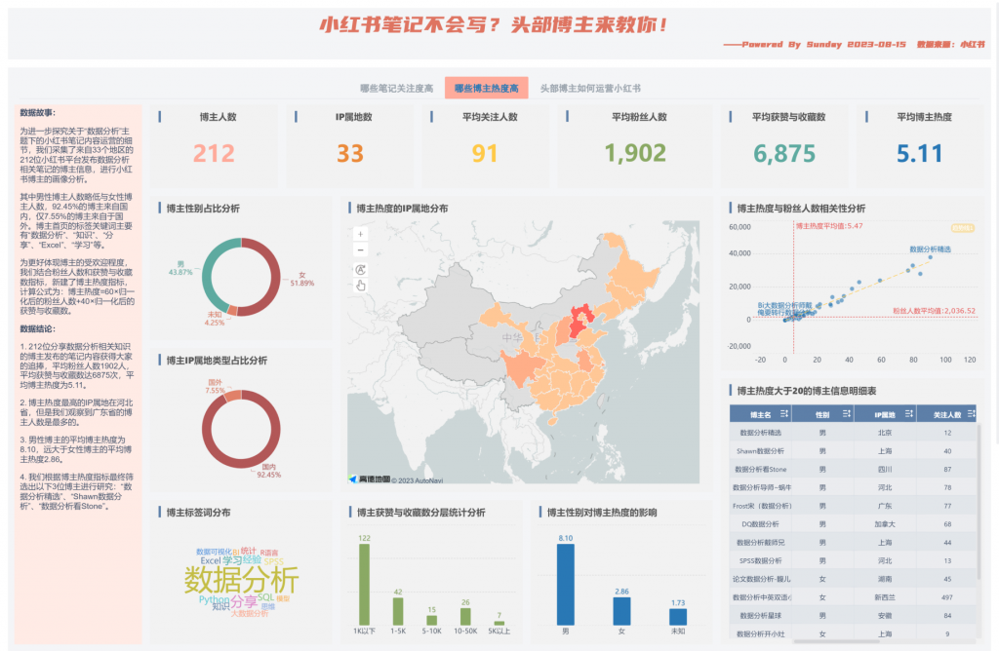Viewport: 999px width, 651px height.
Task: Click the 数据故事 heading in sidebar
Action: tap(38, 113)
